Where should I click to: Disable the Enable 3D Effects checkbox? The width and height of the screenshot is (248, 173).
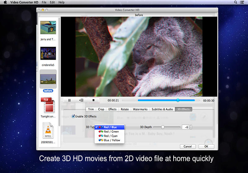[73, 116]
